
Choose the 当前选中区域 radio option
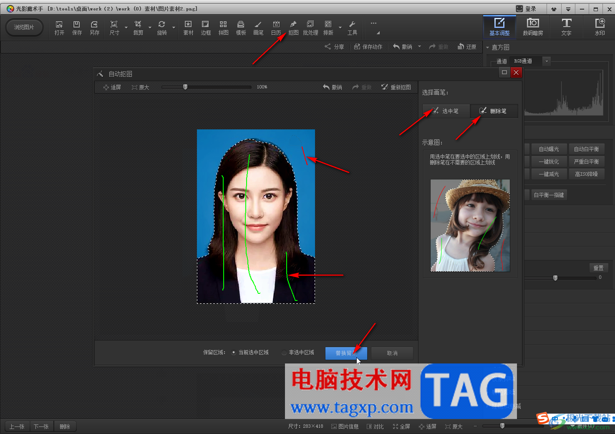pyautogui.click(x=250, y=353)
